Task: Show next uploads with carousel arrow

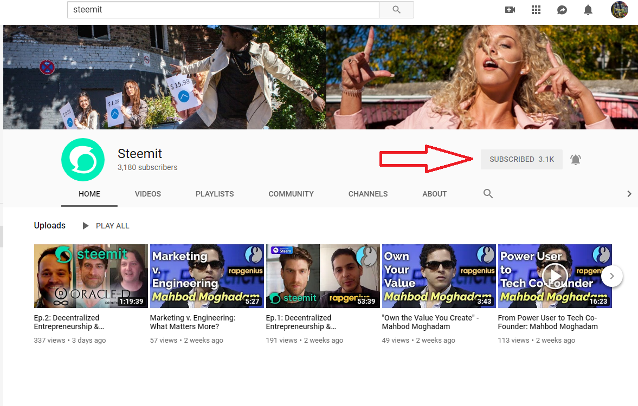Action: (x=611, y=276)
